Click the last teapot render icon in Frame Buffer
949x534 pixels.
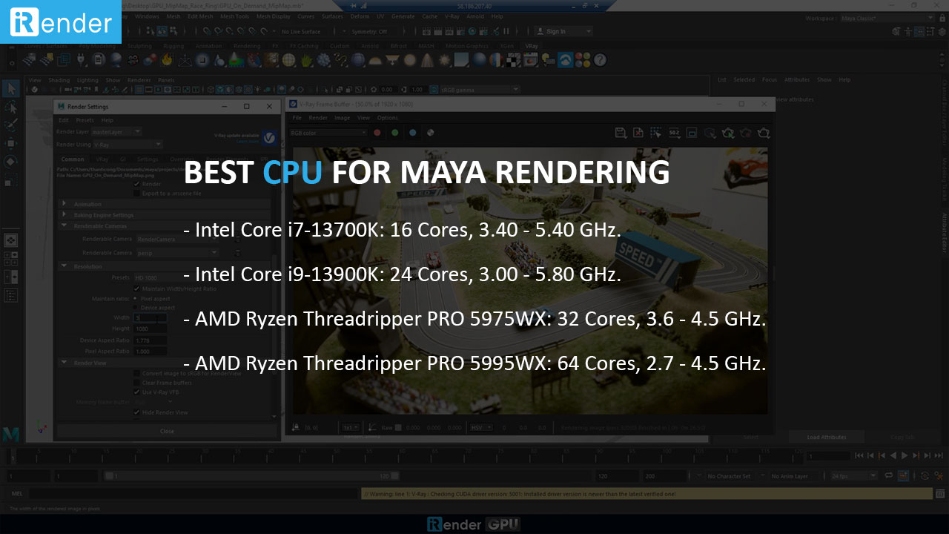point(764,133)
